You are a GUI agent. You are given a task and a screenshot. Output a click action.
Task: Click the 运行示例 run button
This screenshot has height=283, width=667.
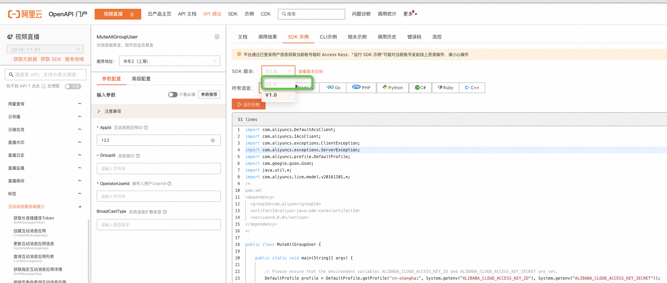(249, 104)
